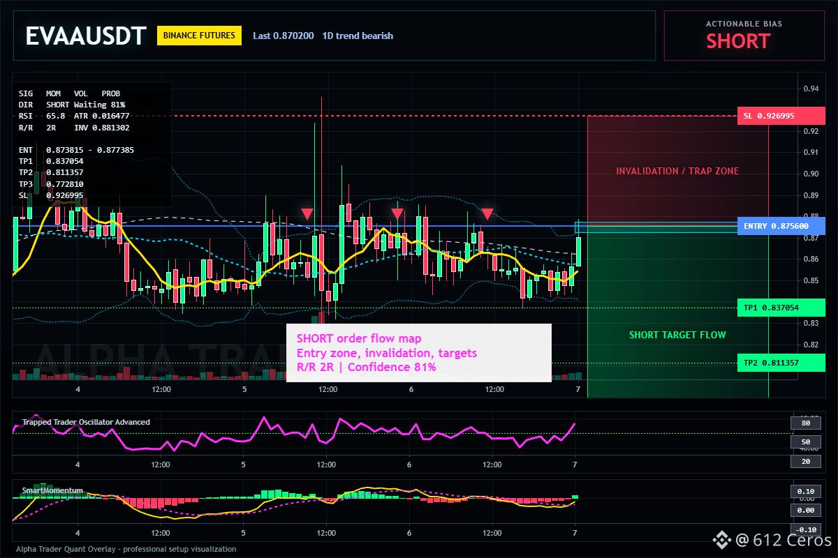Click the Alpha Trader Quant Overlay footer text

[126, 549]
